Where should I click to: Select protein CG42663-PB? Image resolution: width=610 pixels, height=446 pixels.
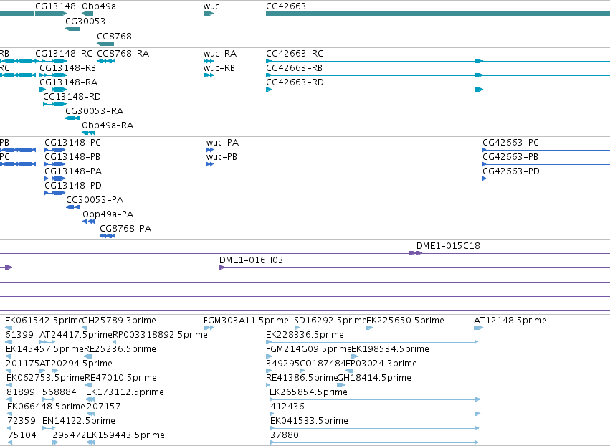510,157
